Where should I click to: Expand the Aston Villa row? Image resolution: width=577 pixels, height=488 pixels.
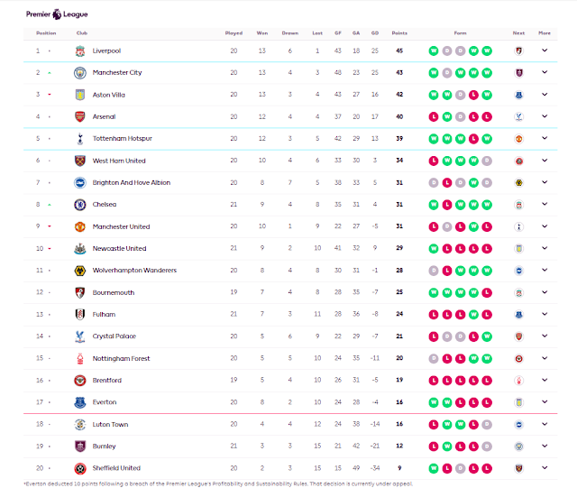pos(545,95)
